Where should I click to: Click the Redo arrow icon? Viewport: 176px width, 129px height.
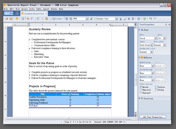coord(32,19)
